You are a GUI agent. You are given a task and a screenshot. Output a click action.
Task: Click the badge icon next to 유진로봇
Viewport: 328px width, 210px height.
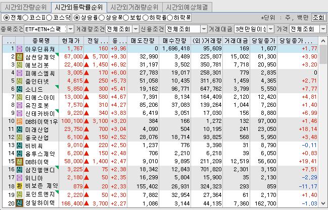tap(19, 105)
